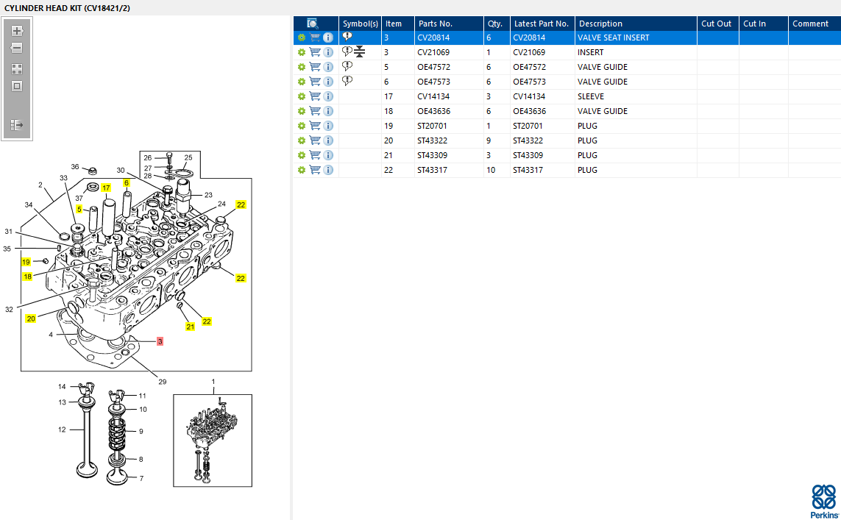Select highlighted callout 18 on diagram
The width and height of the screenshot is (841, 520).
(28, 277)
